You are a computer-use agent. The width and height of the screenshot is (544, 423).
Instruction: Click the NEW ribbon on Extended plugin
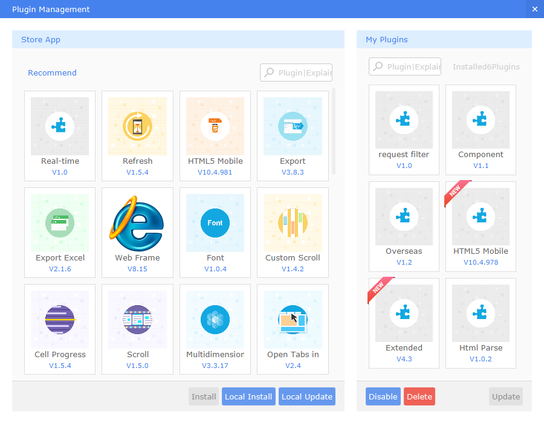point(379,288)
